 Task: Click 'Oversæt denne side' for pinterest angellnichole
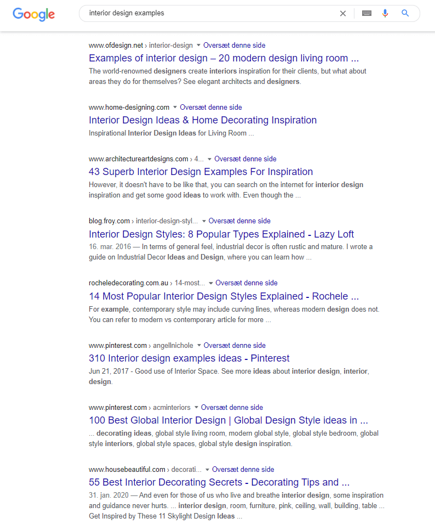235,345
